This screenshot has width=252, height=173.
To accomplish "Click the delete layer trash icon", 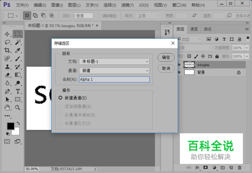I will click(x=240, y=168).
